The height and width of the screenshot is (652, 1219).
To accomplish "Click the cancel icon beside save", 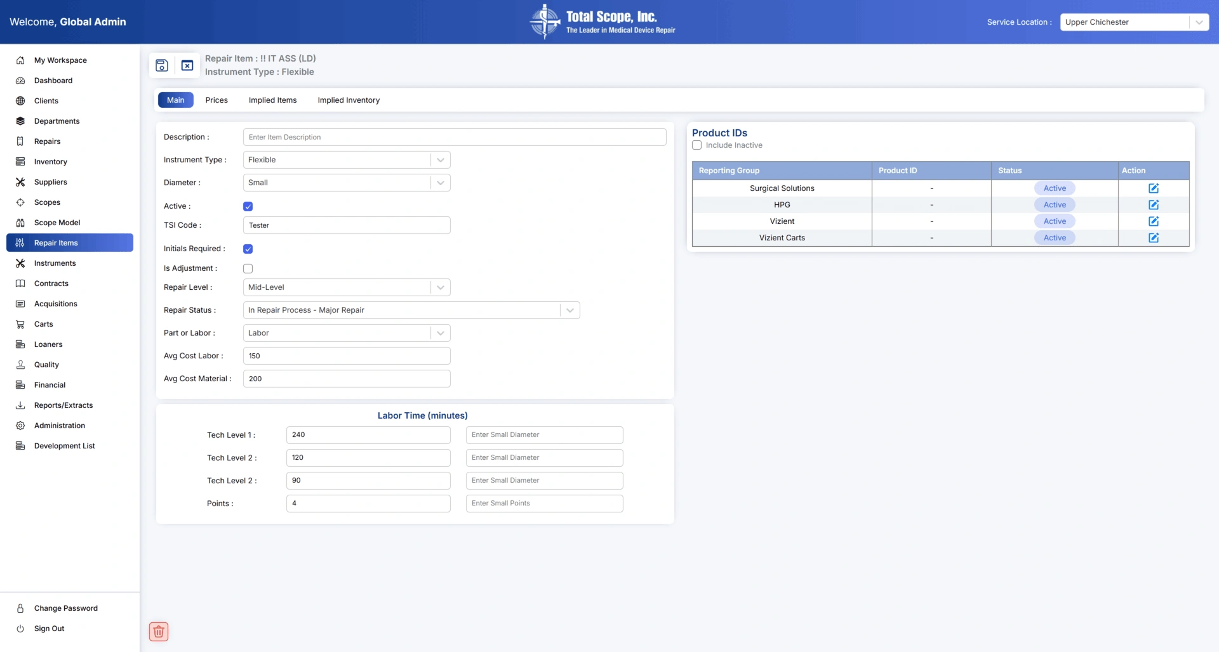I will (x=187, y=65).
